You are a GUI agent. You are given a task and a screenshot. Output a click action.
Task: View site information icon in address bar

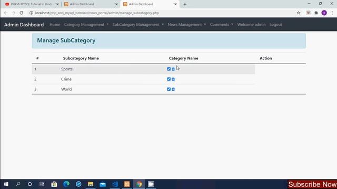32,13
